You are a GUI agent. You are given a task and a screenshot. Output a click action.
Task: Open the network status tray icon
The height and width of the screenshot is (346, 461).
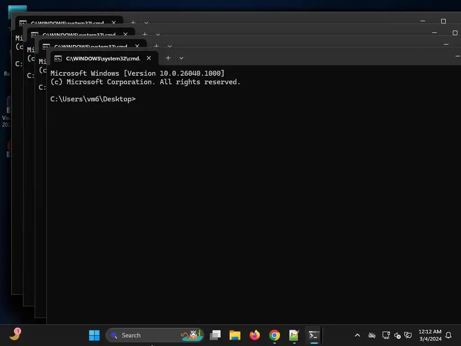[386, 335]
